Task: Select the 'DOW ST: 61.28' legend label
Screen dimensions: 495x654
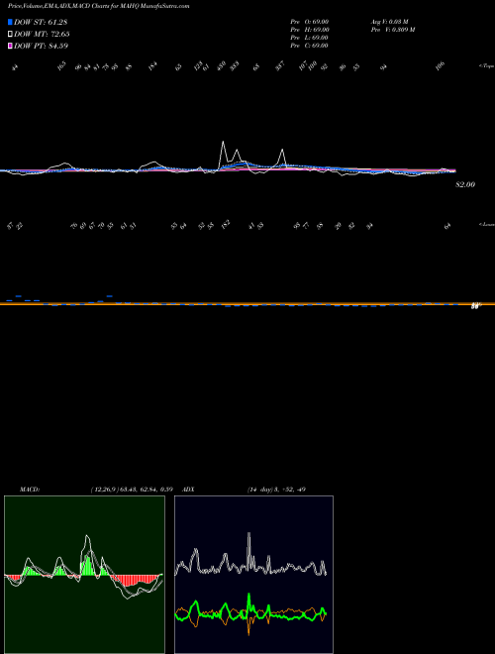Action: point(41,22)
